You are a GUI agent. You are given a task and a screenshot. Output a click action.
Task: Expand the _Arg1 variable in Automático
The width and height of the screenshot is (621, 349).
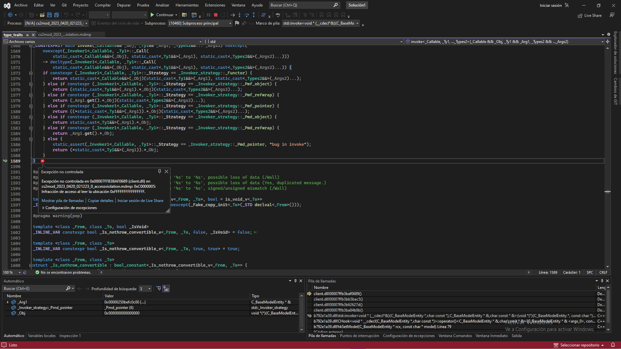coord(7,302)
